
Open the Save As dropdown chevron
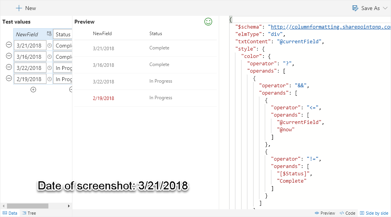coord(385,8)
